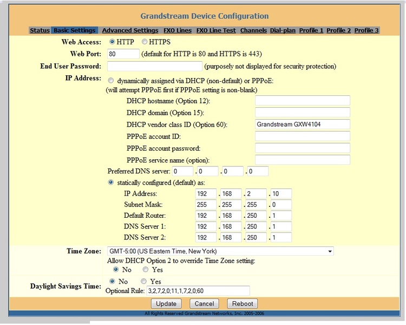Image resolution: width=406 pixels, height=325 pixels.
Task: Click DNS Server 1 first octet field
Action: [206, 226]
